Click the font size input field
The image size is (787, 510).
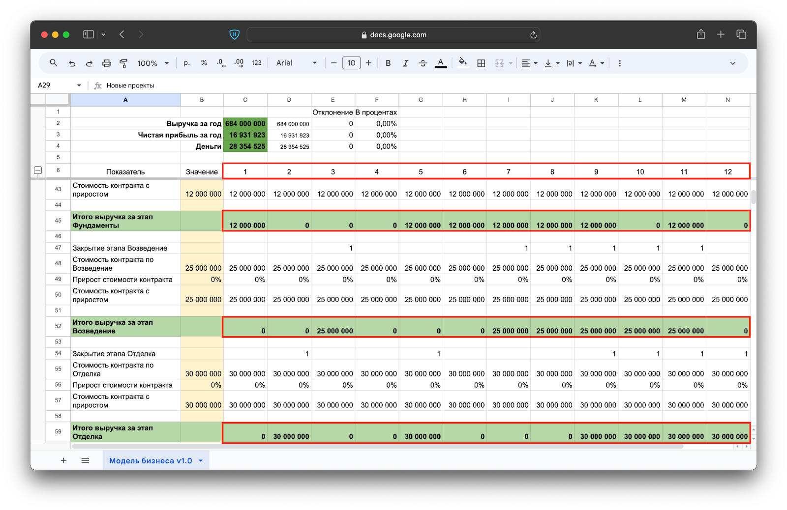351,63
